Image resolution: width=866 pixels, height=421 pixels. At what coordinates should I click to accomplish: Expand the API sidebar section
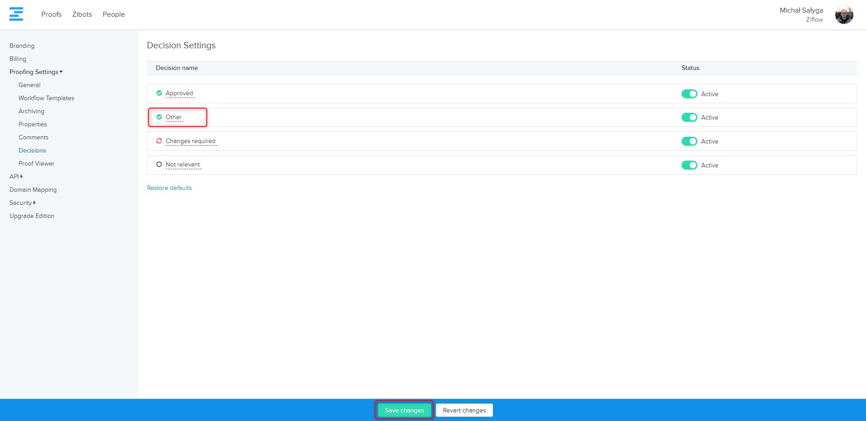(16, 176)
